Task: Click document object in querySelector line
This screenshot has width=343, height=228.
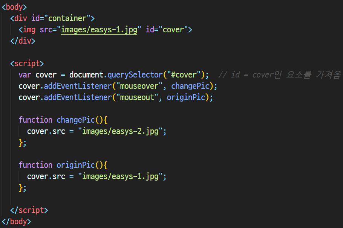Action: point(86,75)
